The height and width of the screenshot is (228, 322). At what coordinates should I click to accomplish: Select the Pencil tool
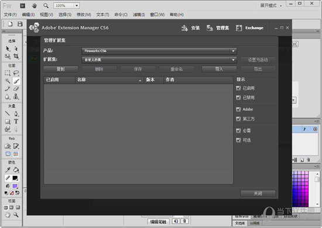(8, 89)
